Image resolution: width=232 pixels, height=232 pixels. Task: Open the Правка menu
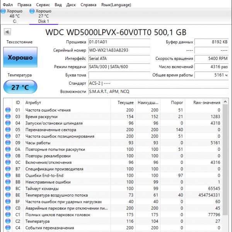[24, 5]
